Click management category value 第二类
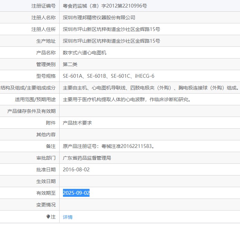The height and width of the screenshot is (225, 240). (70, 64)
